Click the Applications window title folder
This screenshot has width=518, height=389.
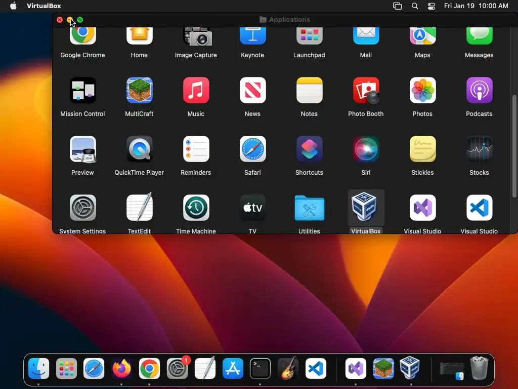pyautogui.click(x=263, y=20)
